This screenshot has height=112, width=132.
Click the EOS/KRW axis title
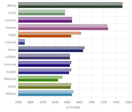pyautogui.click(x=73, y=107)
